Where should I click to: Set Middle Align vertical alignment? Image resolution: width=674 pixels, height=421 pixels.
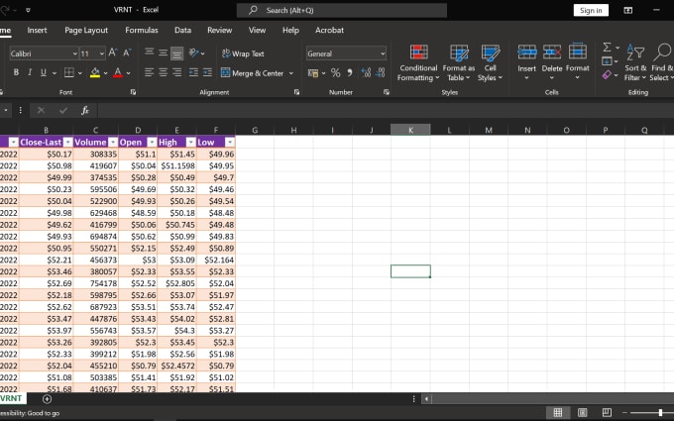pos(163,53)
